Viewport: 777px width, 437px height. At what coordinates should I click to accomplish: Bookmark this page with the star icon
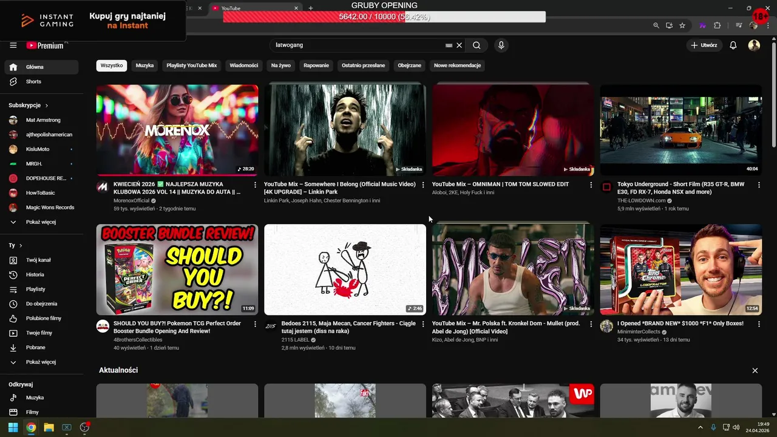click(682, 25)
